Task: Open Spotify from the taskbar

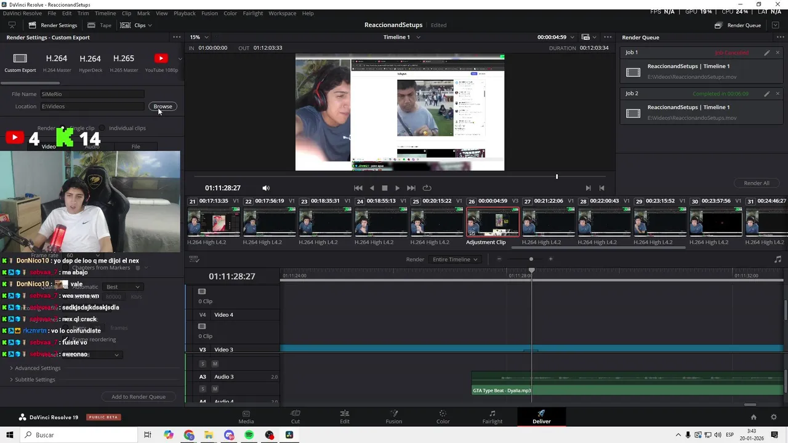Action: pos(249,435)
